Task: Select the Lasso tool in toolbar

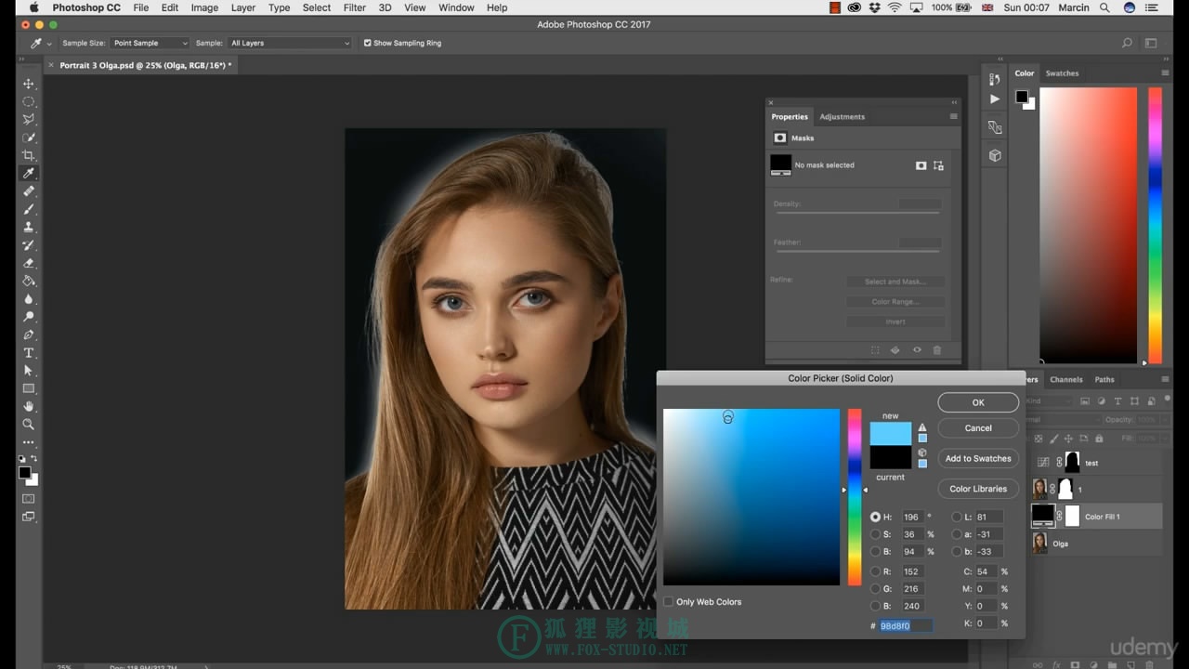Action: [29, 119]
